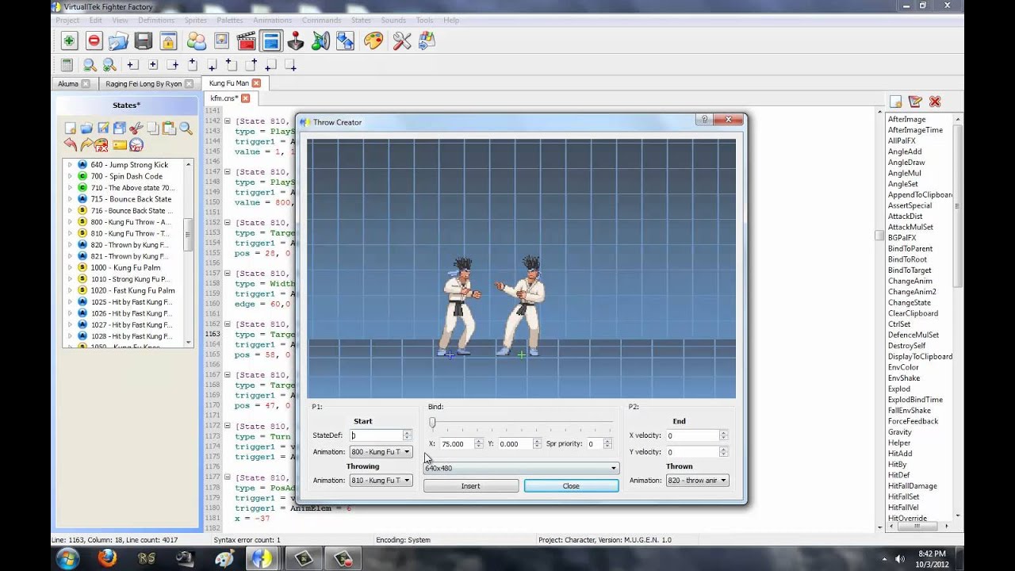Select the Kung Fu Man project tab

coord(229,82)
